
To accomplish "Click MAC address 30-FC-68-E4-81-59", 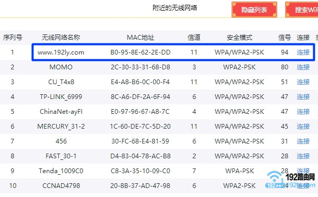I will click(140, 141).
